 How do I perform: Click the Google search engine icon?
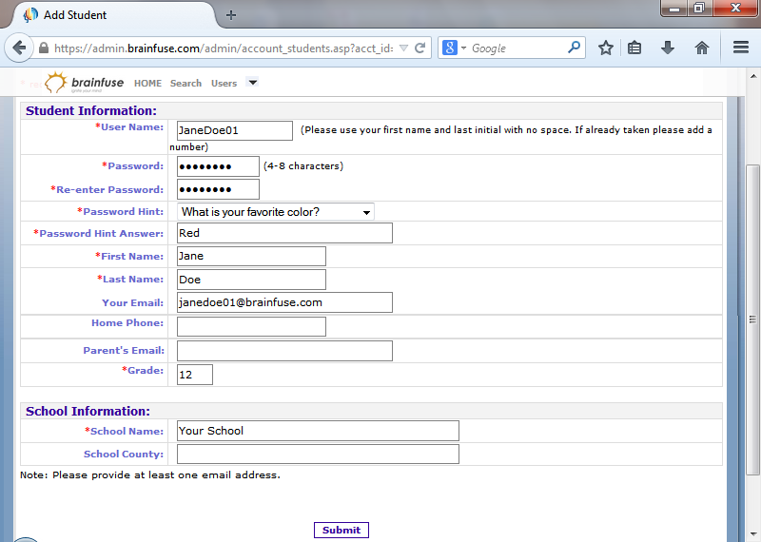pos(449,48)
